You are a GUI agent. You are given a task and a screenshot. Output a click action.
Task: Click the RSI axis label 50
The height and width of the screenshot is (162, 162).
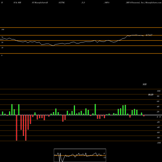tap(2, 42)
